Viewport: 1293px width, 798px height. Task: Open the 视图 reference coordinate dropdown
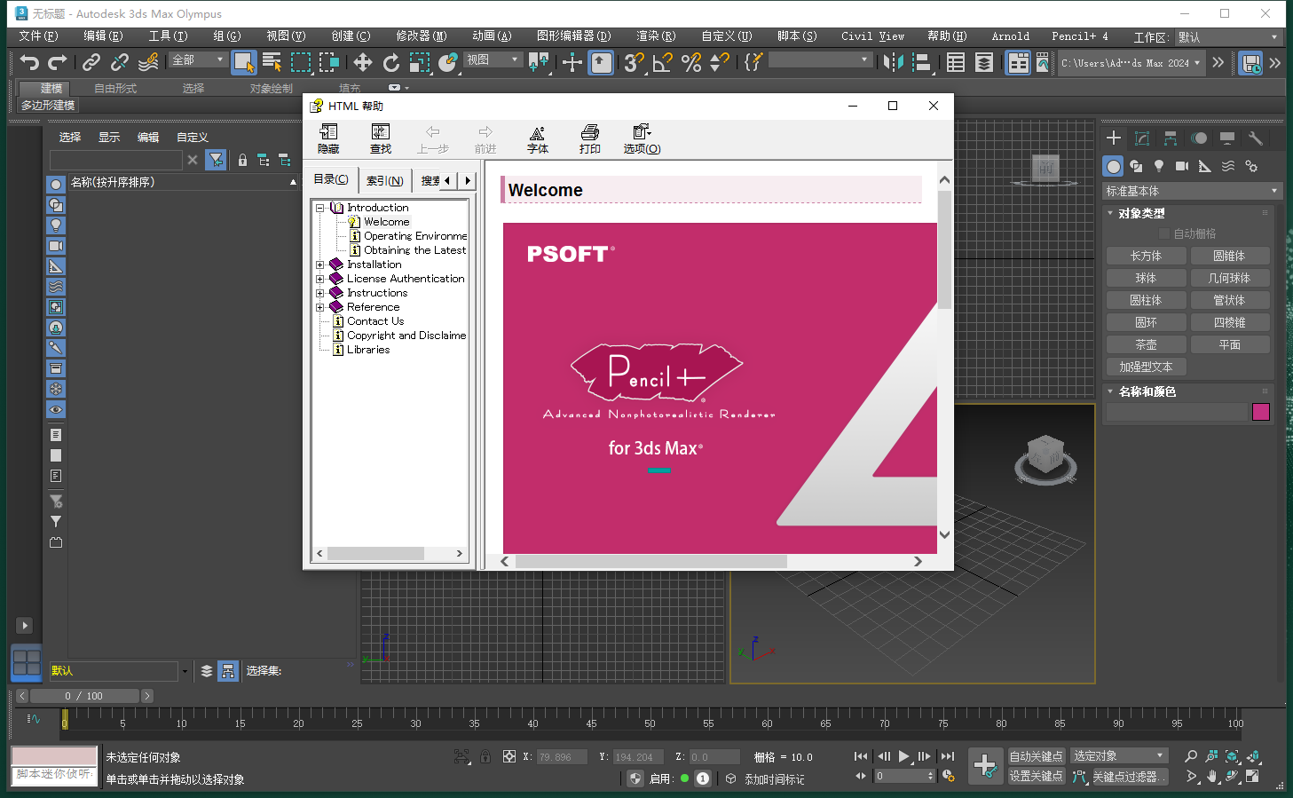tap(493, 59)
